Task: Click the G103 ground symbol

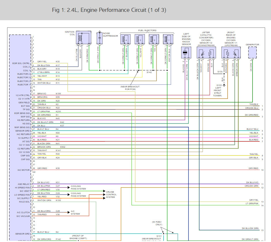Action: pyautogui.click(x=224, y=86)
